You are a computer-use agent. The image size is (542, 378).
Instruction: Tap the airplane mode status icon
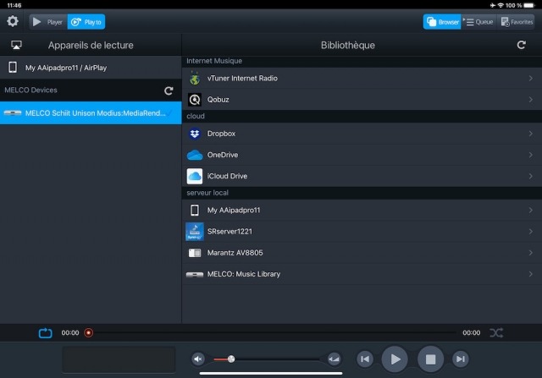(493, 5)
